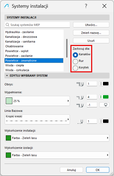Click the fill background pen icon
This screenshot has height=176, width=114.
[x=80, y=105]
